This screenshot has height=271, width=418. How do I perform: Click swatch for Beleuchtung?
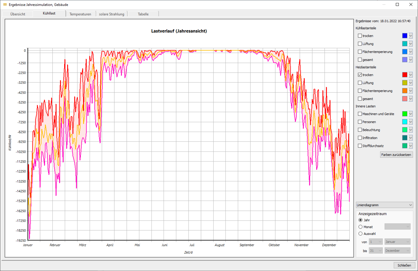pyautogui.click(x=405, y=130)
